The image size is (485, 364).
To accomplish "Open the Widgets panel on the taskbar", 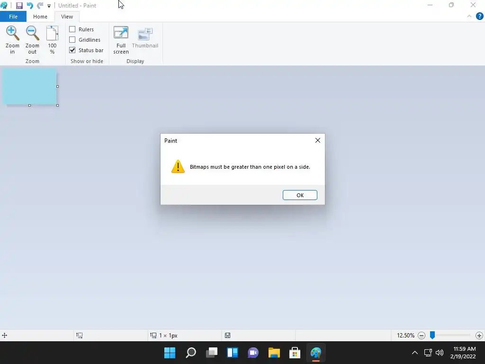I will click(x=233, y=353).
